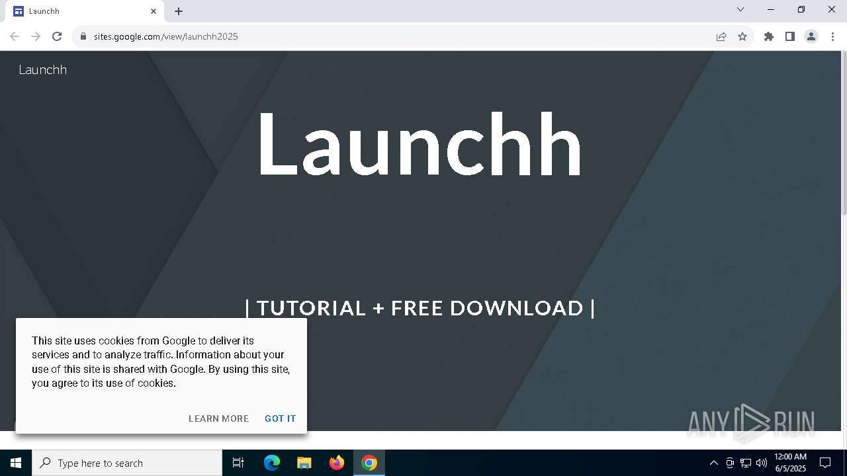Accept cookies with GOT IT

coord(281,418)
